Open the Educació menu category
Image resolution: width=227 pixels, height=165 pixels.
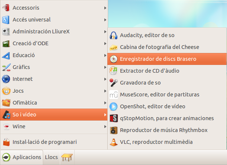(x=24, y=55)
